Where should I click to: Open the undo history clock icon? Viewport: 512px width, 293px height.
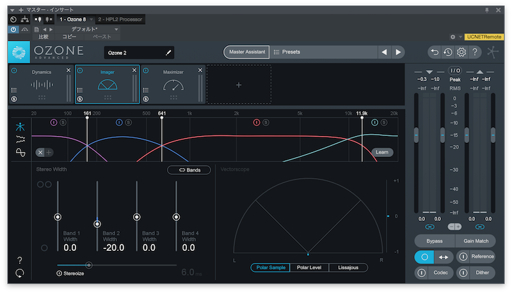(448, 52)
